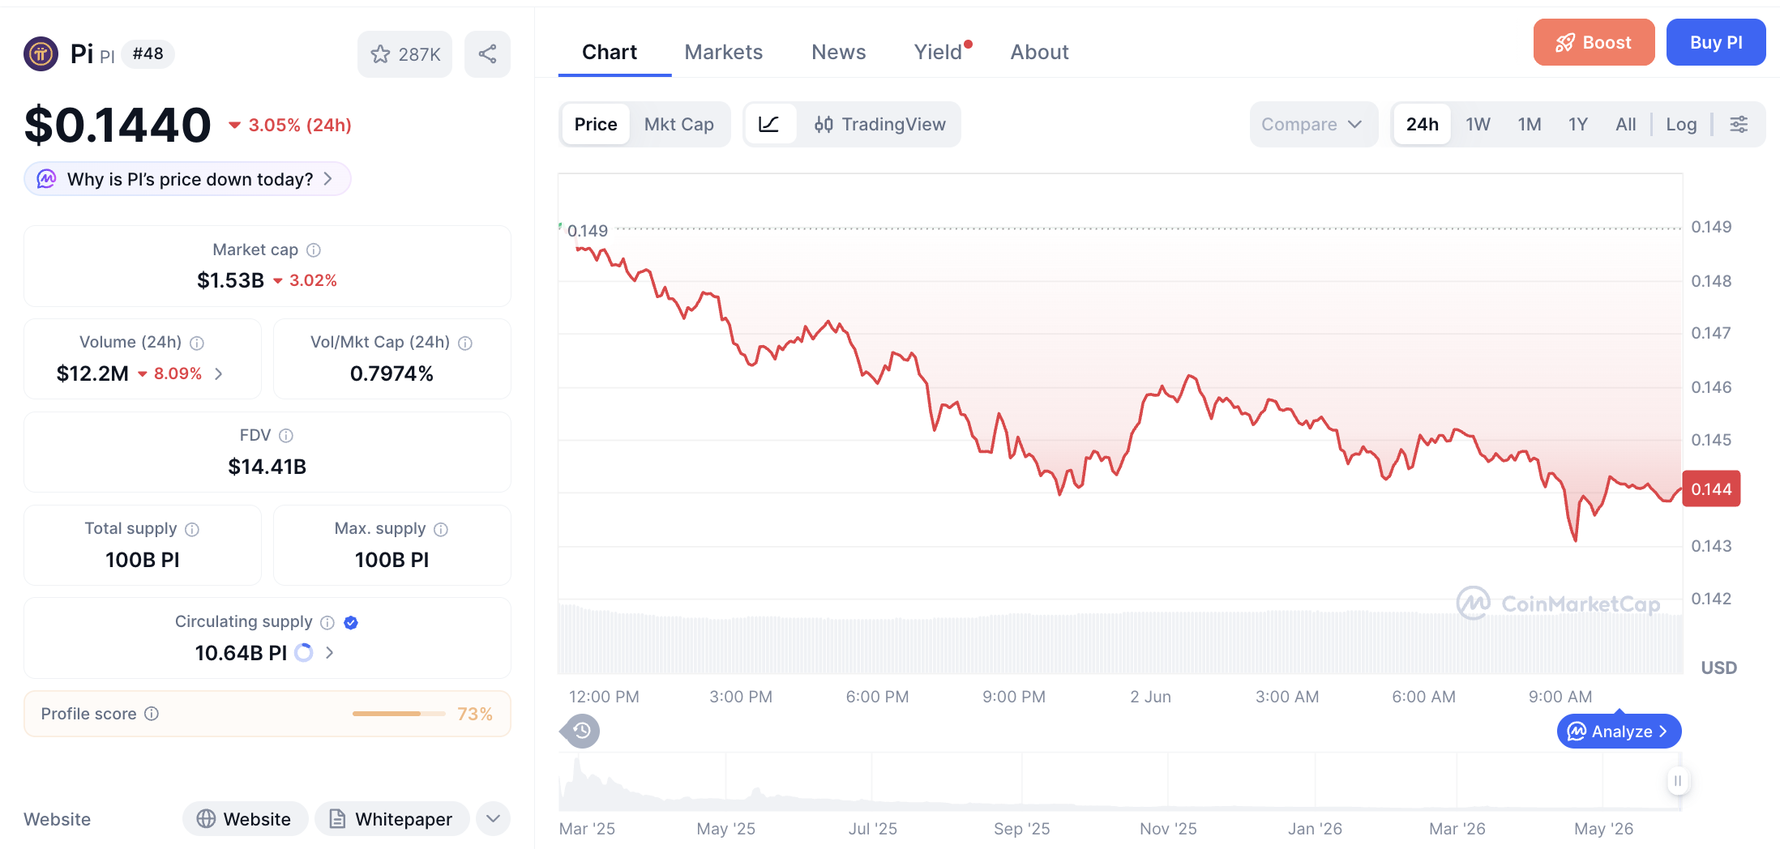Viewport: 1780px width, 849px height.
Task: Click the USD currency label
Action: (1718, 668)
